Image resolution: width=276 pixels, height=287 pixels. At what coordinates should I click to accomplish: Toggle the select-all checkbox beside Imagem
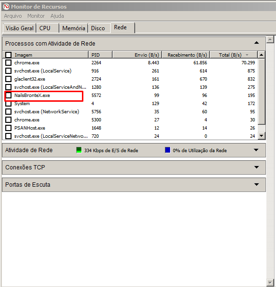click(9, 55)
